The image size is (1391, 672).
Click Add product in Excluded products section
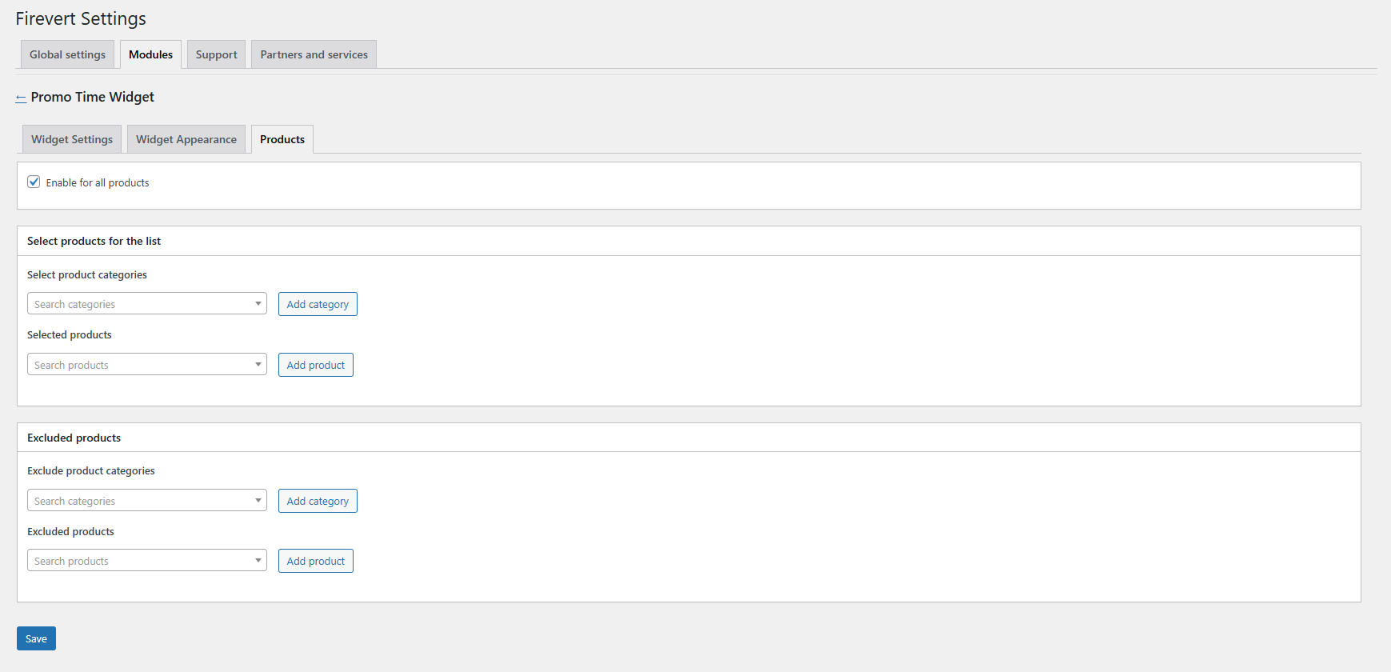click(316, 561)
